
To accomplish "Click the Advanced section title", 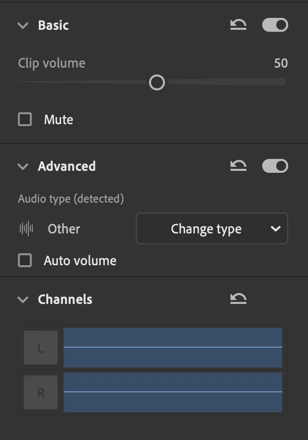I will point(67,166).
